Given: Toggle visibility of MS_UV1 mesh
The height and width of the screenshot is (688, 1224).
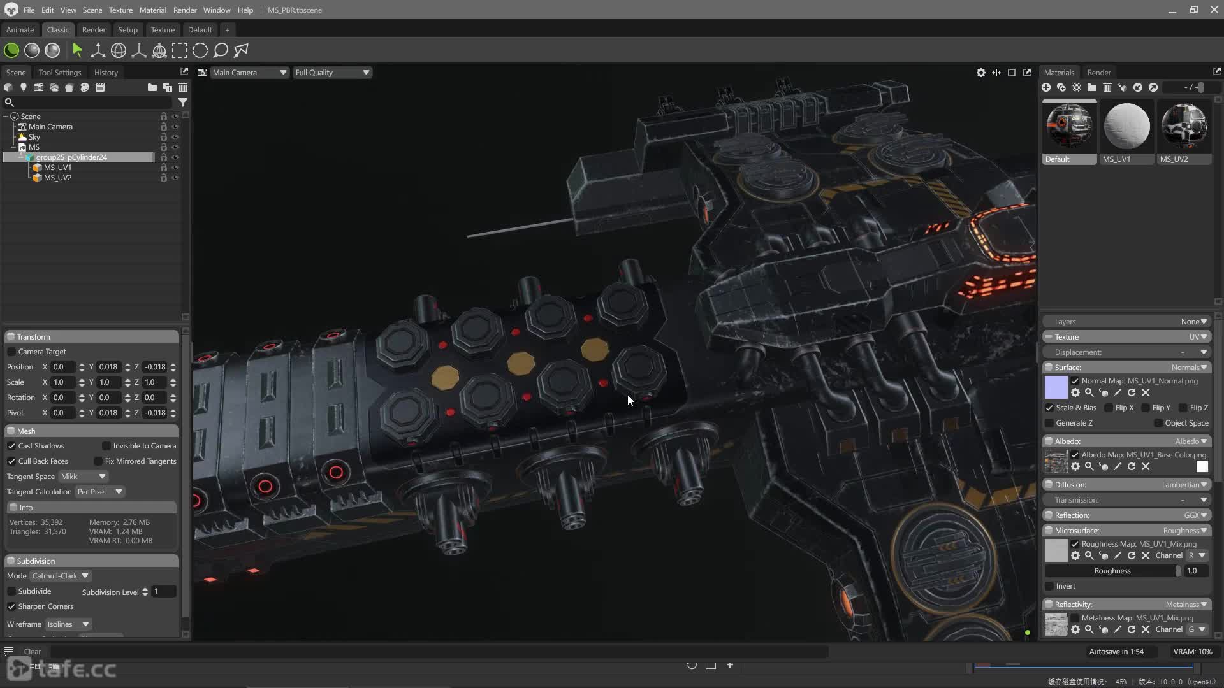Looking at the screenshot, I should tap(175, 168).
